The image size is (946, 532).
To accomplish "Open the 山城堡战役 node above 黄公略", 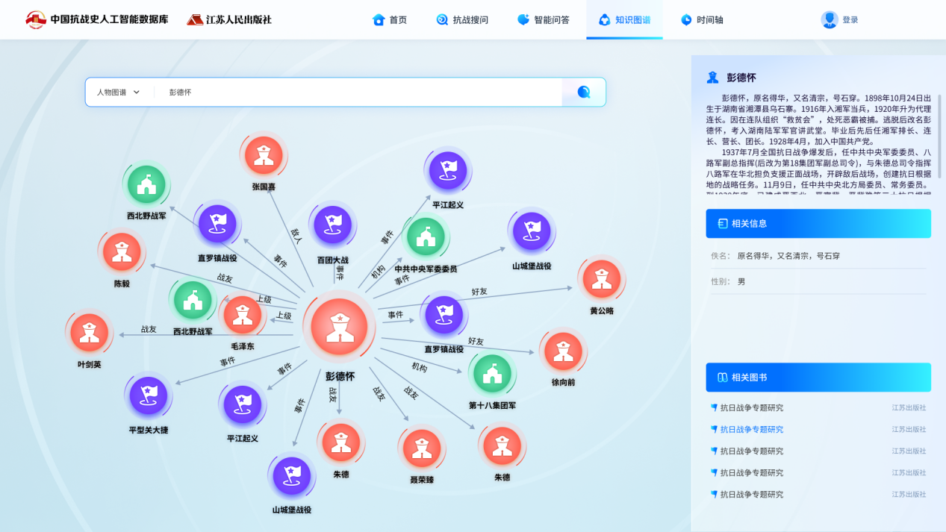I will pos(532,231).
